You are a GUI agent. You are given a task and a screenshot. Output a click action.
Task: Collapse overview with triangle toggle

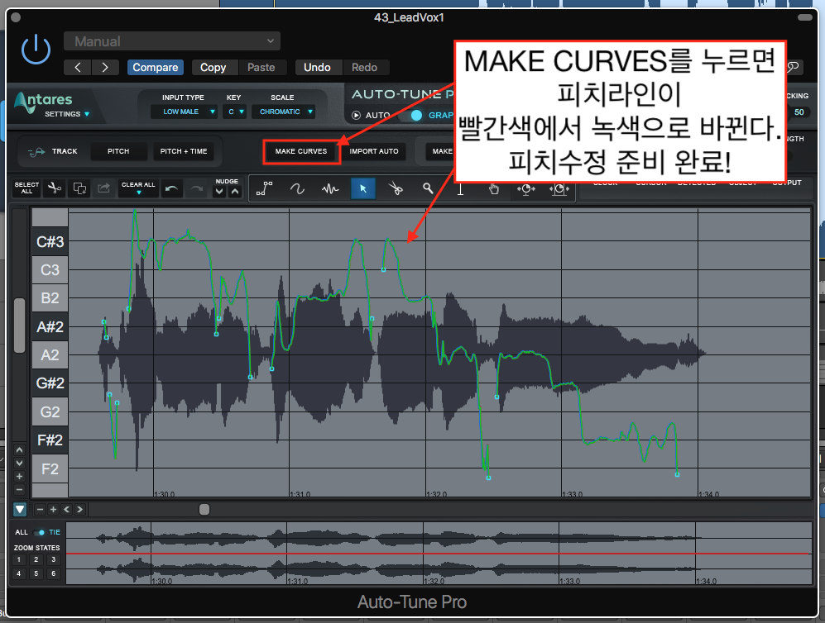[20, 509]
